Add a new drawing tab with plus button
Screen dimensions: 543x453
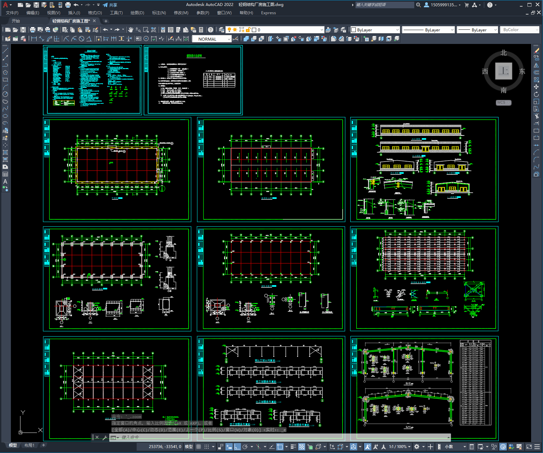pos(106,21)
